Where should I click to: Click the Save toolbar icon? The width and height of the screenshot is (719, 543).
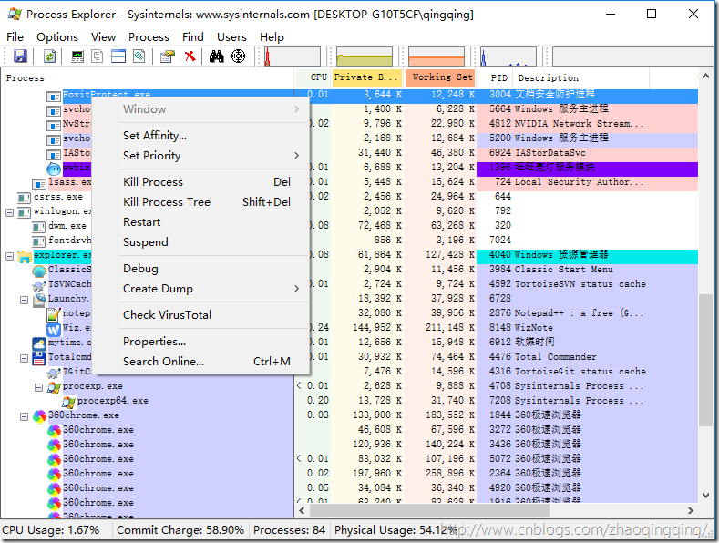coord(21,56)
